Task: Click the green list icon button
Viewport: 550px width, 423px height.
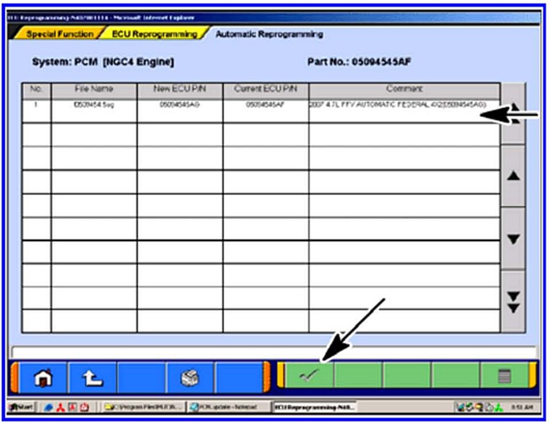Action: (504, 376)
